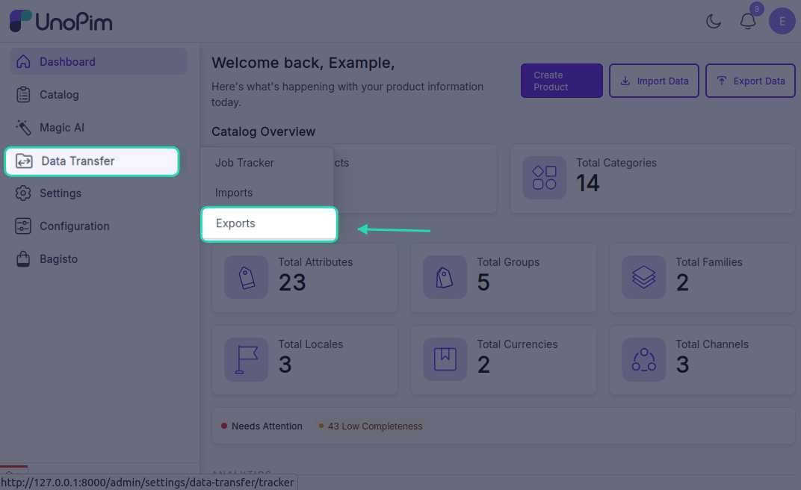Screen dimensions: 801x490
Task: Click Total Groups count 5
Action: pyautogui.click(x=483, y=282)
